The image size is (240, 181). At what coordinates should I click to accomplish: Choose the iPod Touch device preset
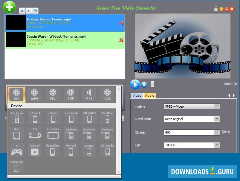pos(71,117)
